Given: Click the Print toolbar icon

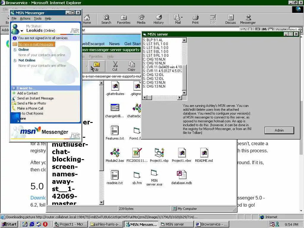Looking at the screenshot, I should click(195, 19).
